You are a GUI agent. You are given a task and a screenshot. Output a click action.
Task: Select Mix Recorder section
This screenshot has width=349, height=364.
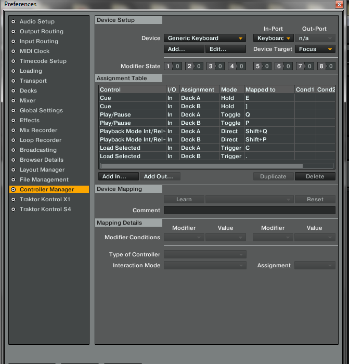pos(38,130)
